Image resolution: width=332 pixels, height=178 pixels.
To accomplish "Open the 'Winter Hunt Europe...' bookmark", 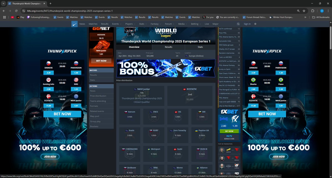I will [x=281, y=17].
